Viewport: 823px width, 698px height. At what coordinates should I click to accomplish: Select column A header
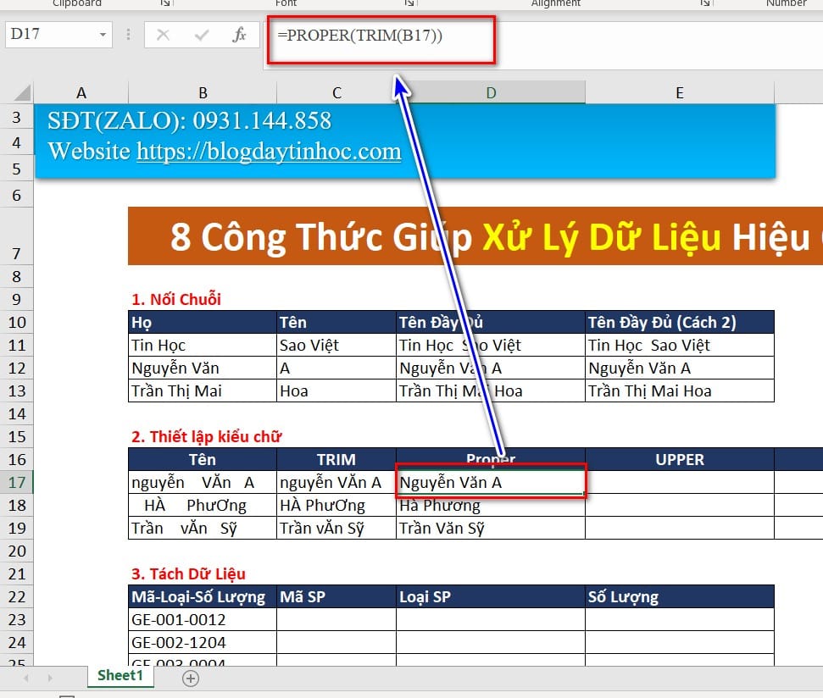point(81,93)
